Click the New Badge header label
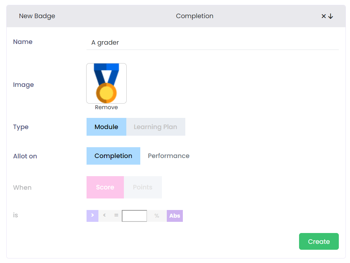Viewport: 350px width, 263px height. tap(37, 16)
